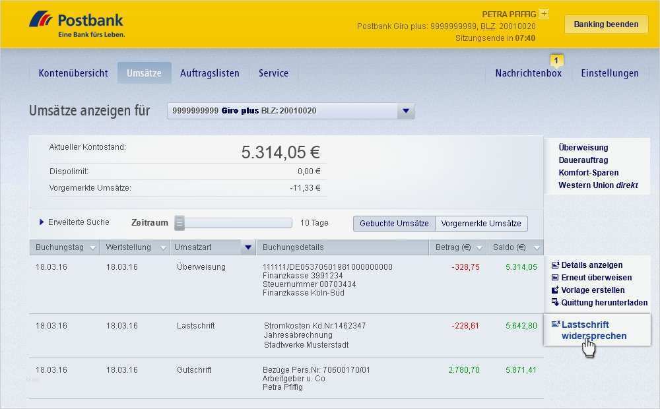The width and height of the screenshot is (660, 409).
Task: Click Quittung herunterladen link
Action: tap(605, 303)
